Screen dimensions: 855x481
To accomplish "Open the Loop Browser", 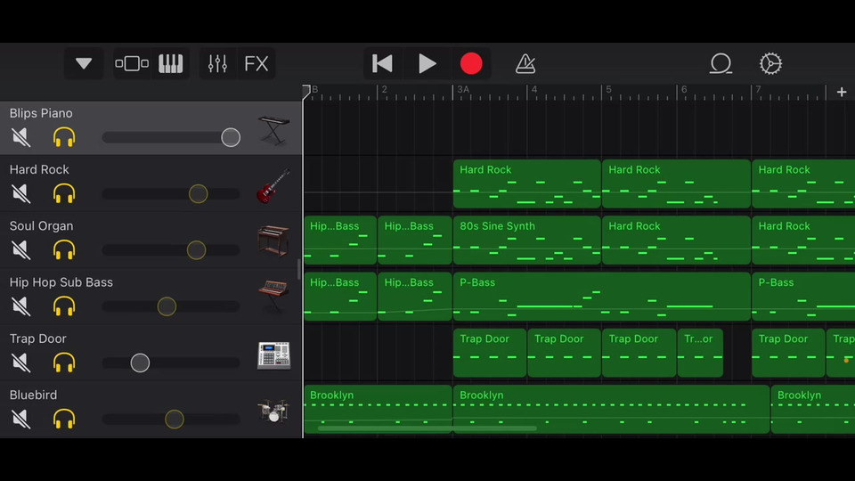I will pyautogui.click(x=721, y=63).
